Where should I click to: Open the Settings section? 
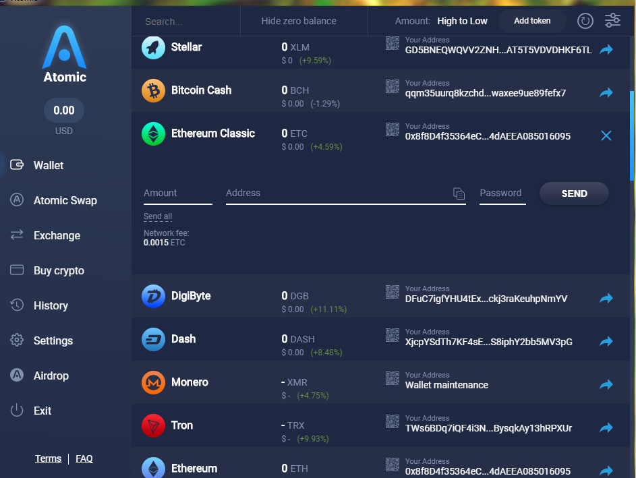pos(53,340)
